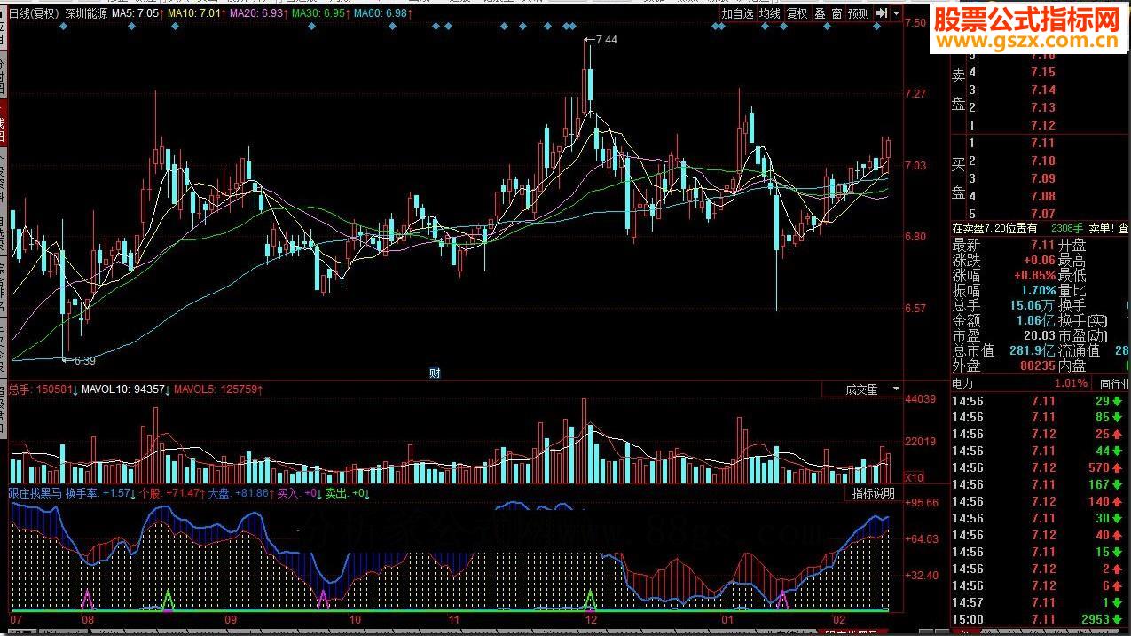This screenshot has height=636, width=1131.
Task: Select sell level 1 price 7.12
Action: pos(1043,126)
